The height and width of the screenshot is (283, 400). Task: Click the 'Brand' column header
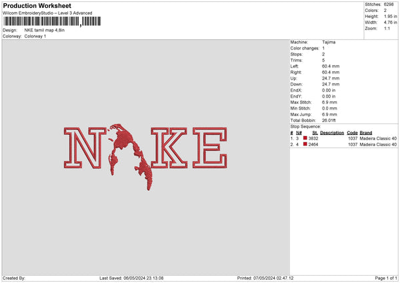click(x=366, y=133)
